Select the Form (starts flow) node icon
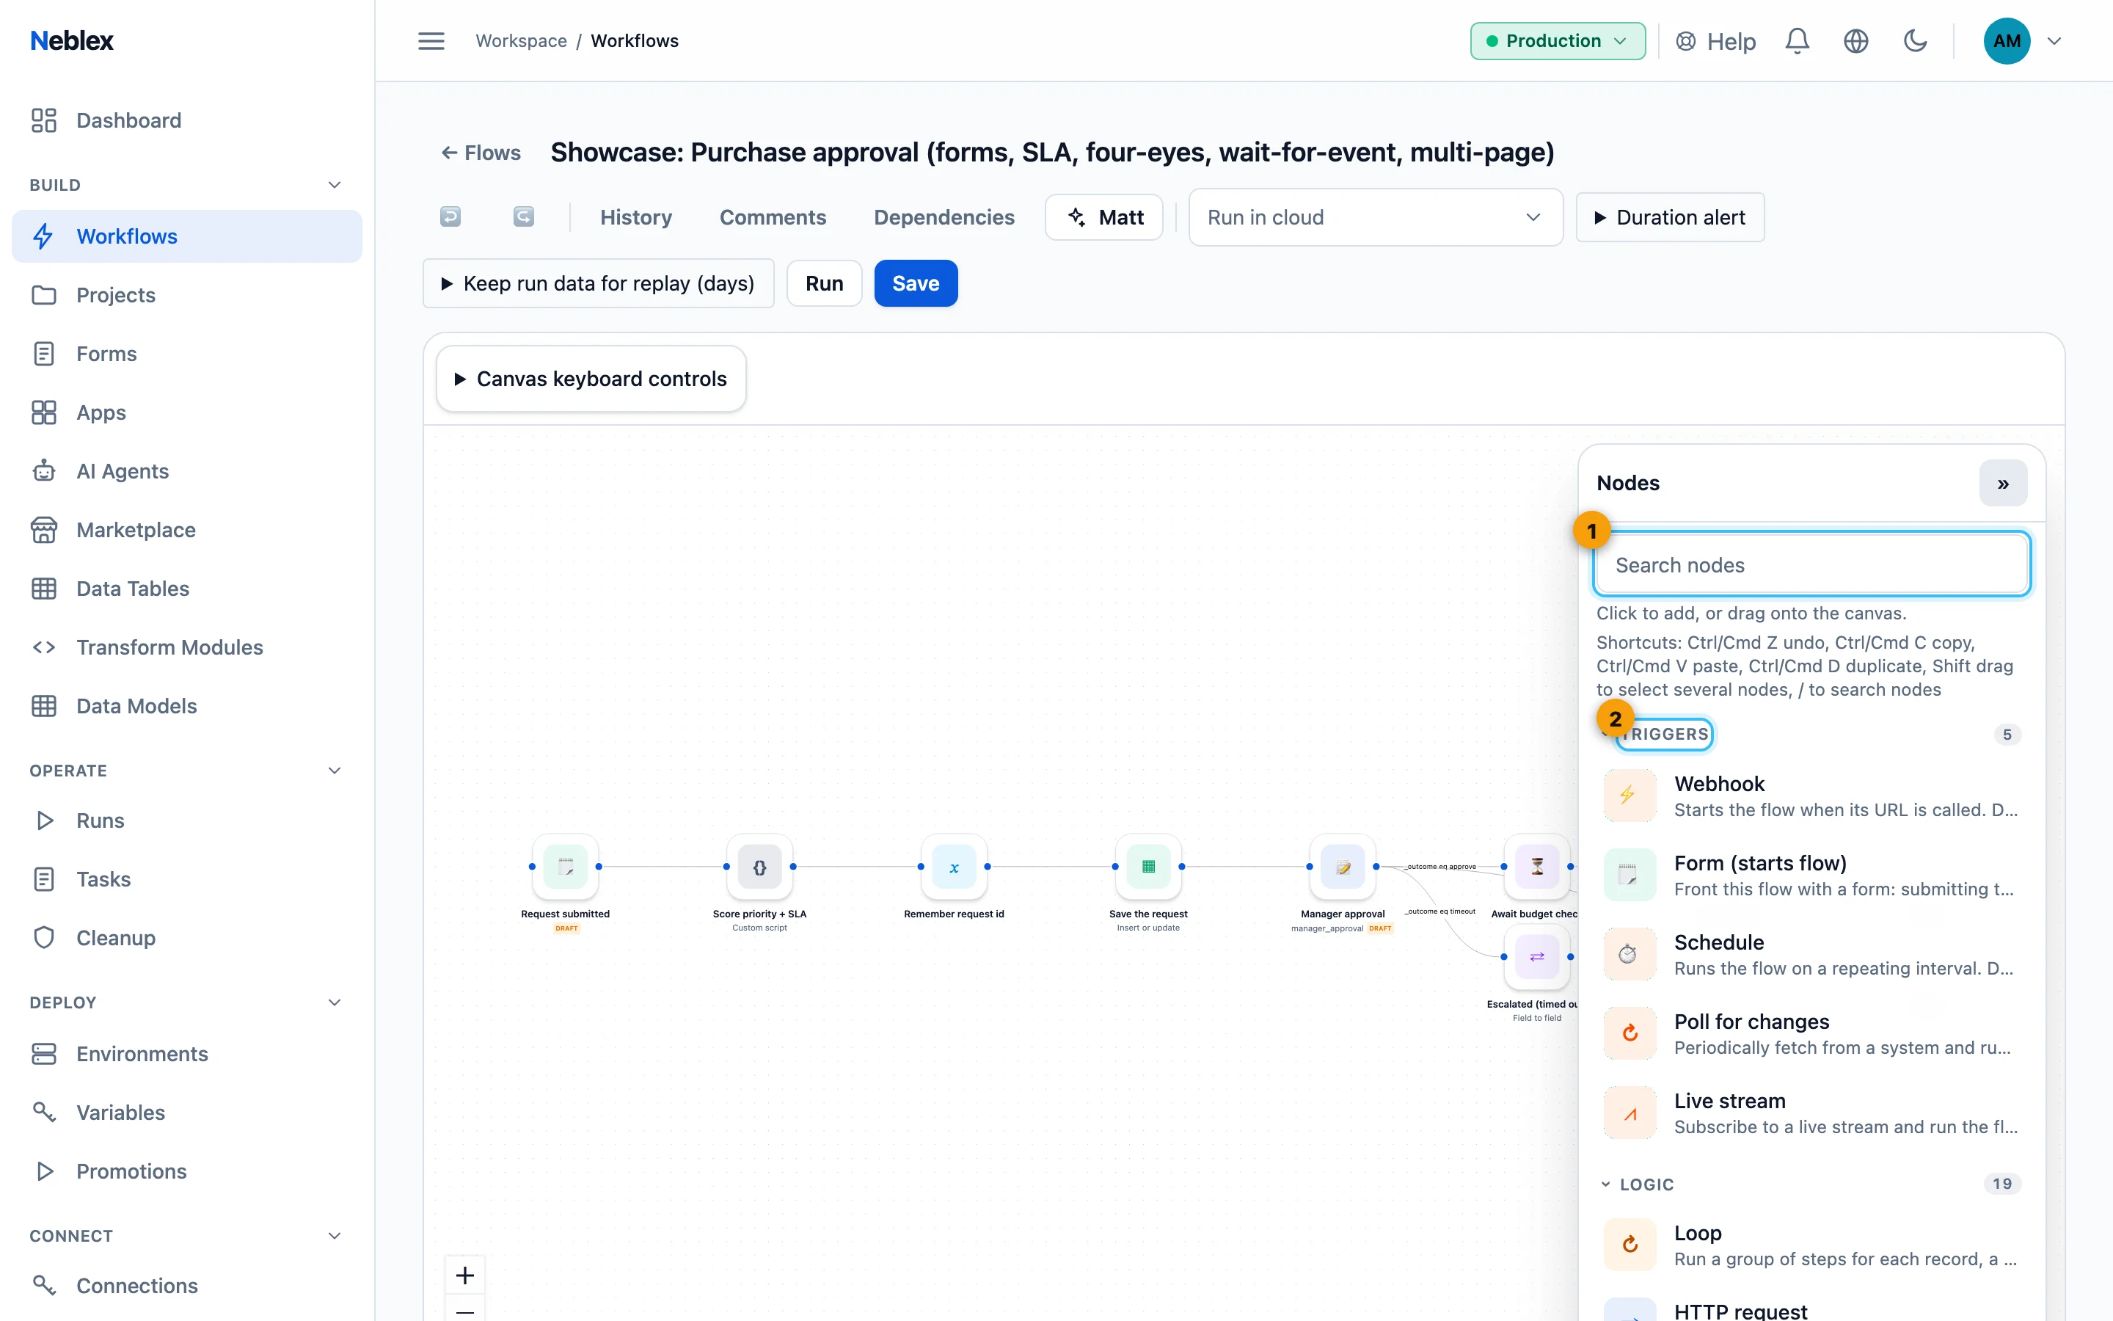Image resolution: width=2113 pixels, height=1321 pixels. click(1630, 875)
